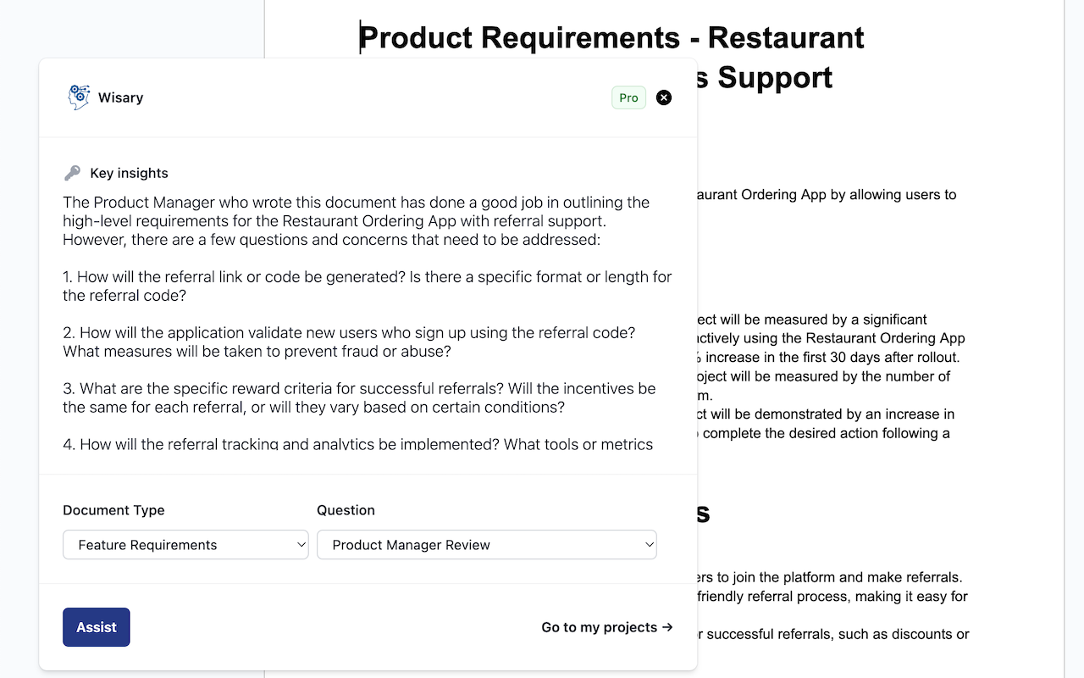Click the key icon beside Key insights
Image resolution: width=1084 pixels, height=678 pixels.
coord(73,173)
